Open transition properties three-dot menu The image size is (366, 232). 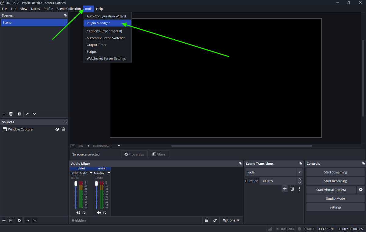[300, 189]
